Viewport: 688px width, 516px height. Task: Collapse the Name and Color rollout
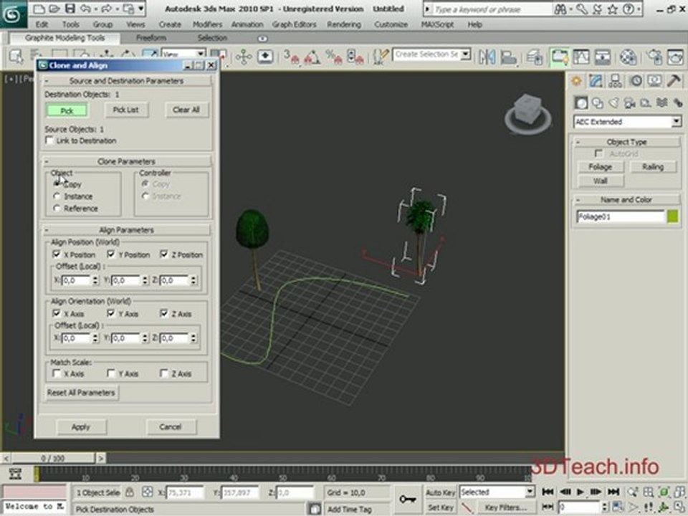pos(626,200)
